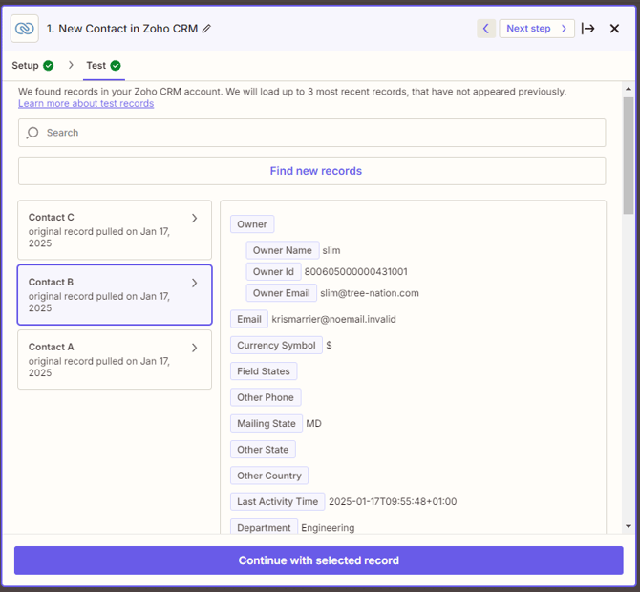Image resolution: width=640 pixels, height=592 pixels.
Task: Click owner name value slim
Action: tap(331, 250)
